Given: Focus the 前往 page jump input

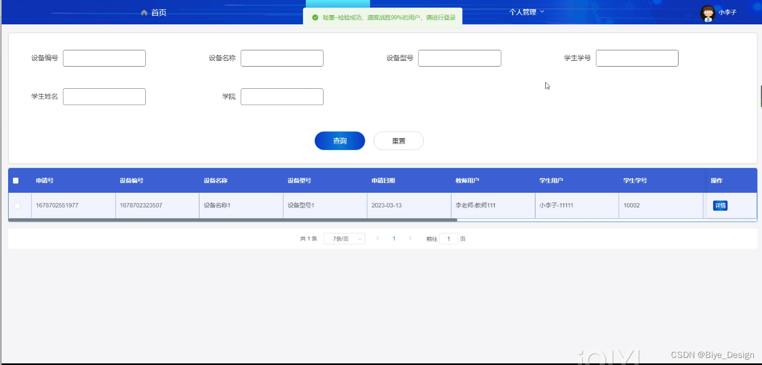Looking at the screenshot, I should [448, 238].
